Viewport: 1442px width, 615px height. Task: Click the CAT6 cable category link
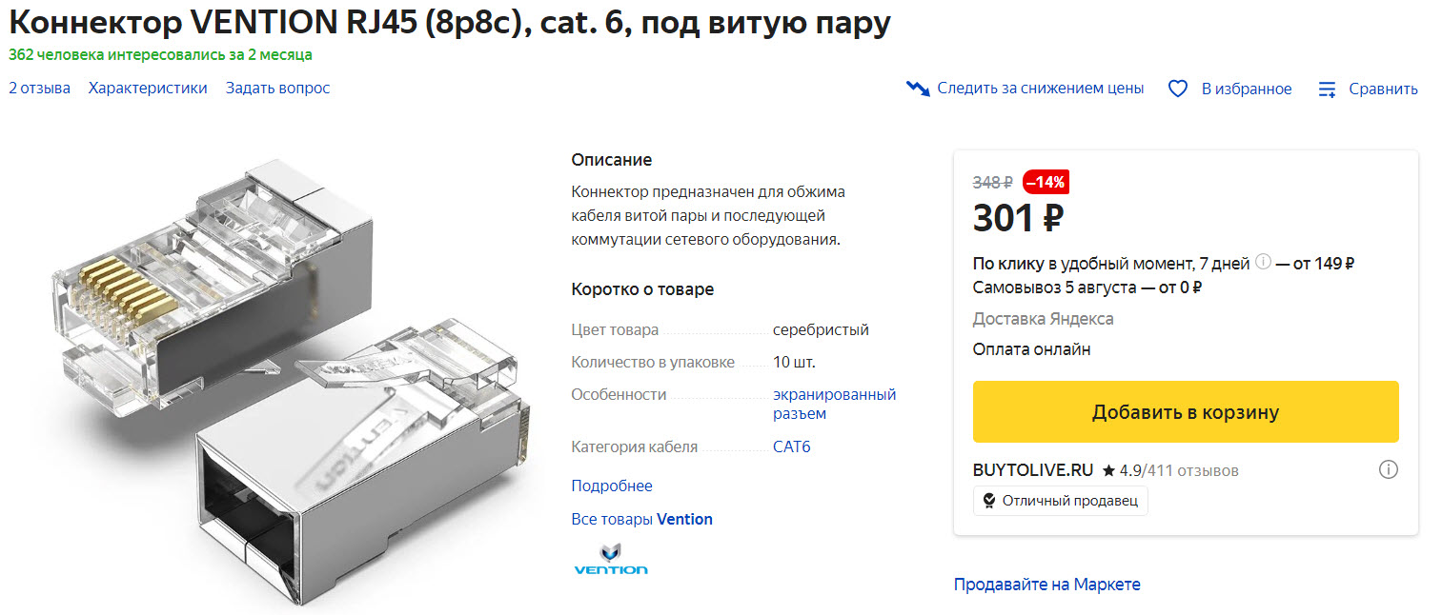(x=791, y=446)
